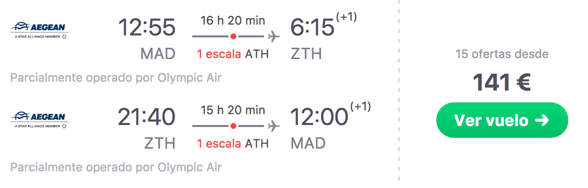Screen dimensions: 588x188
Task: Click the Ver vuelo green button
Action: 502,120
